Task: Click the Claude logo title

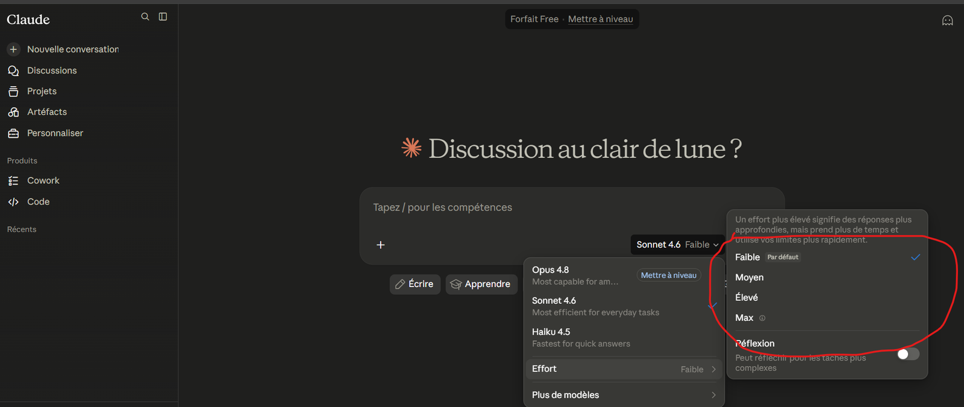Action: (x=28, y=19)
